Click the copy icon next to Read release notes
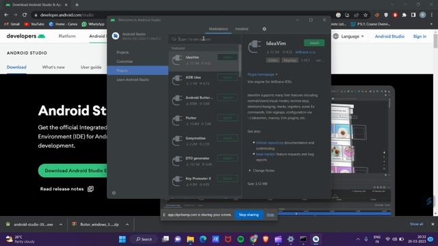The height and width of the screenshot is (246, 438). [x=90, y=189]
